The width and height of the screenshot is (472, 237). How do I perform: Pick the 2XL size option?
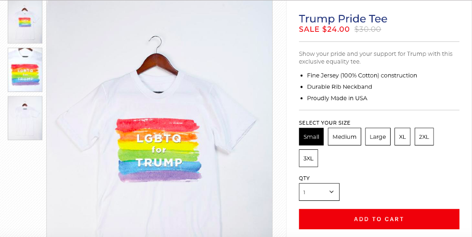[x=424, y=137]
